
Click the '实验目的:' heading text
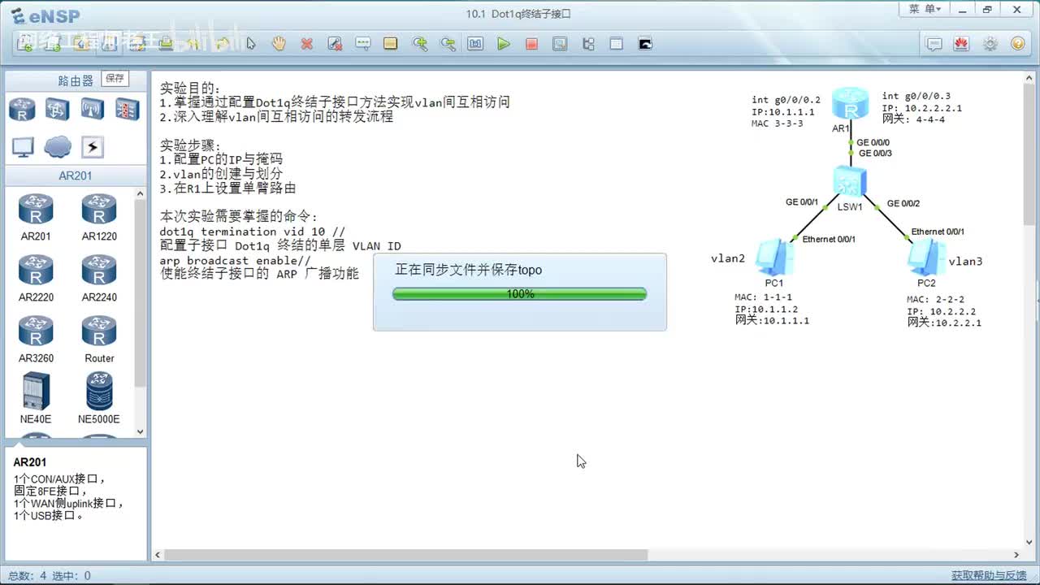point(190,88)
